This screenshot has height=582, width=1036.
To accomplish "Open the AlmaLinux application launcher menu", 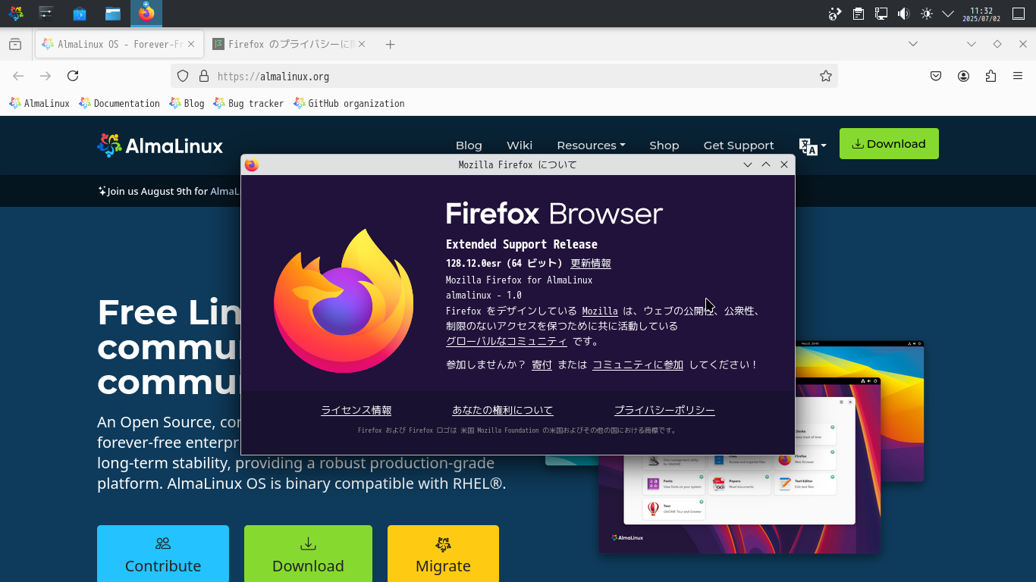I will point(15,14).
